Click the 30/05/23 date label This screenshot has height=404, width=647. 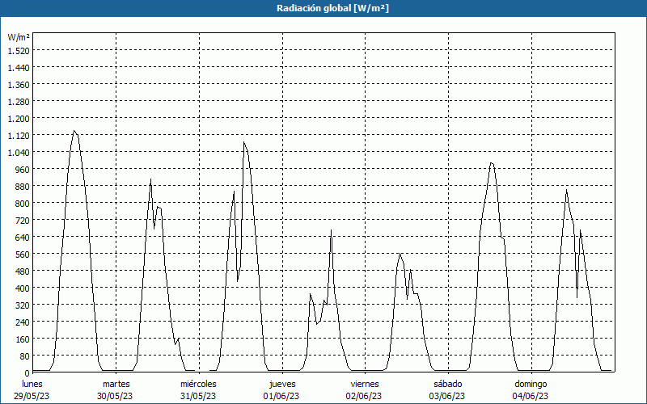click(115, 396)
